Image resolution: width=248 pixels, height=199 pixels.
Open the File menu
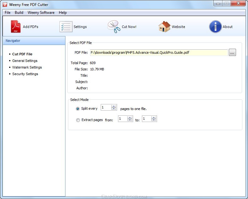(x=8, y=13)
